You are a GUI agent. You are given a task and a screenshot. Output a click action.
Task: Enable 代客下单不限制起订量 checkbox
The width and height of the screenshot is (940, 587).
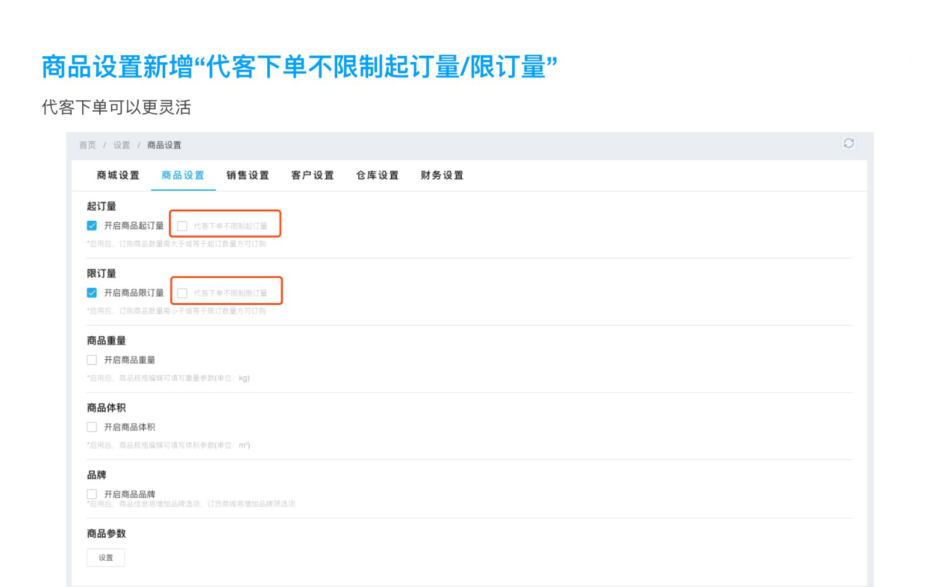tap(183, 226)
